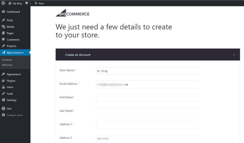Collapse the Create an Account panel arrow
The image size is (244, 143).
[x=234, y=55]
